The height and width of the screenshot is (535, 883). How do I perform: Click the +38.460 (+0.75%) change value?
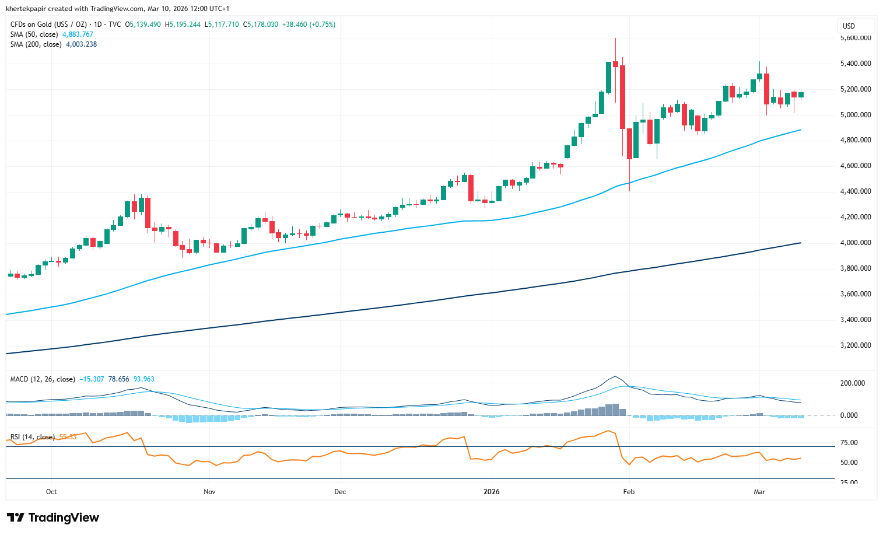pyautogui.click(x=309, y=25)
